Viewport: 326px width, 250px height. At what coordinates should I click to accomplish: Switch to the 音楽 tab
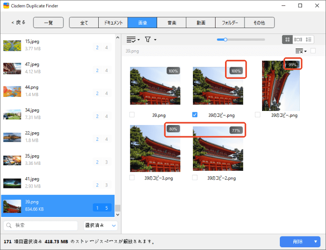pos(172,23)
